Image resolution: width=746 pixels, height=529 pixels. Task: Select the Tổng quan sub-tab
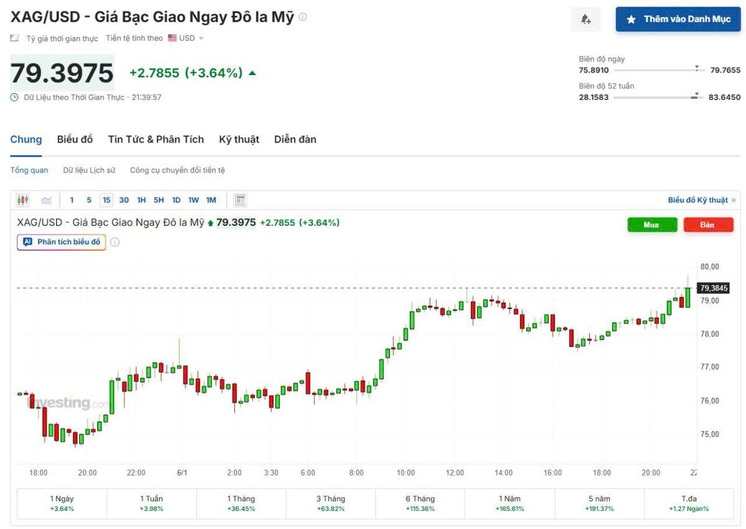coord(29,170)
